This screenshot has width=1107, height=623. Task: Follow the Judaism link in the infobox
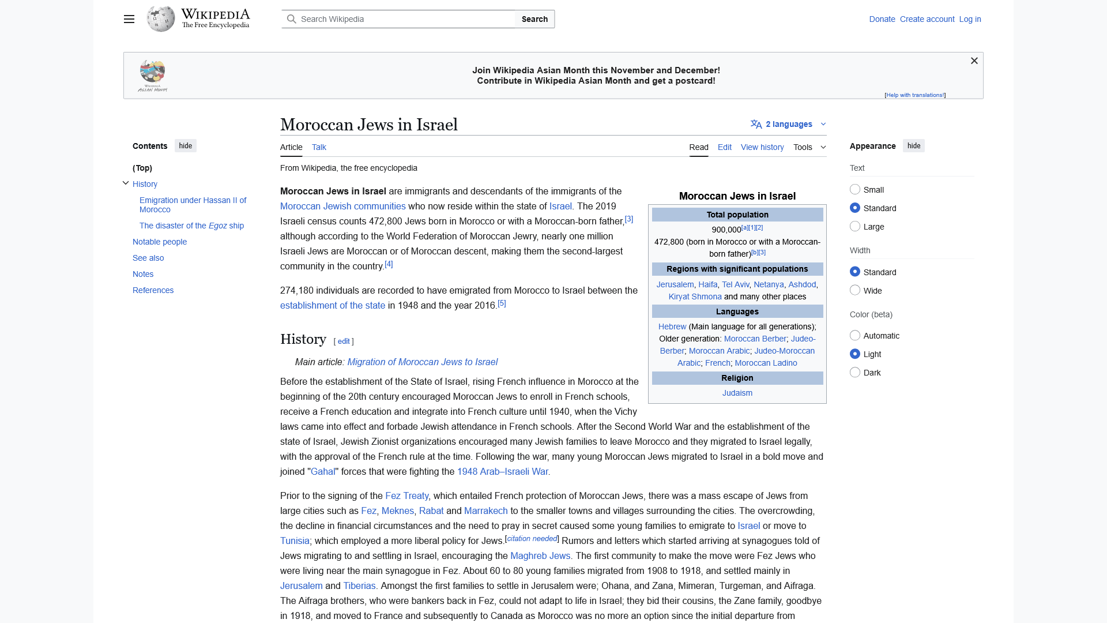pyautogui.click(x=737, y=392)
